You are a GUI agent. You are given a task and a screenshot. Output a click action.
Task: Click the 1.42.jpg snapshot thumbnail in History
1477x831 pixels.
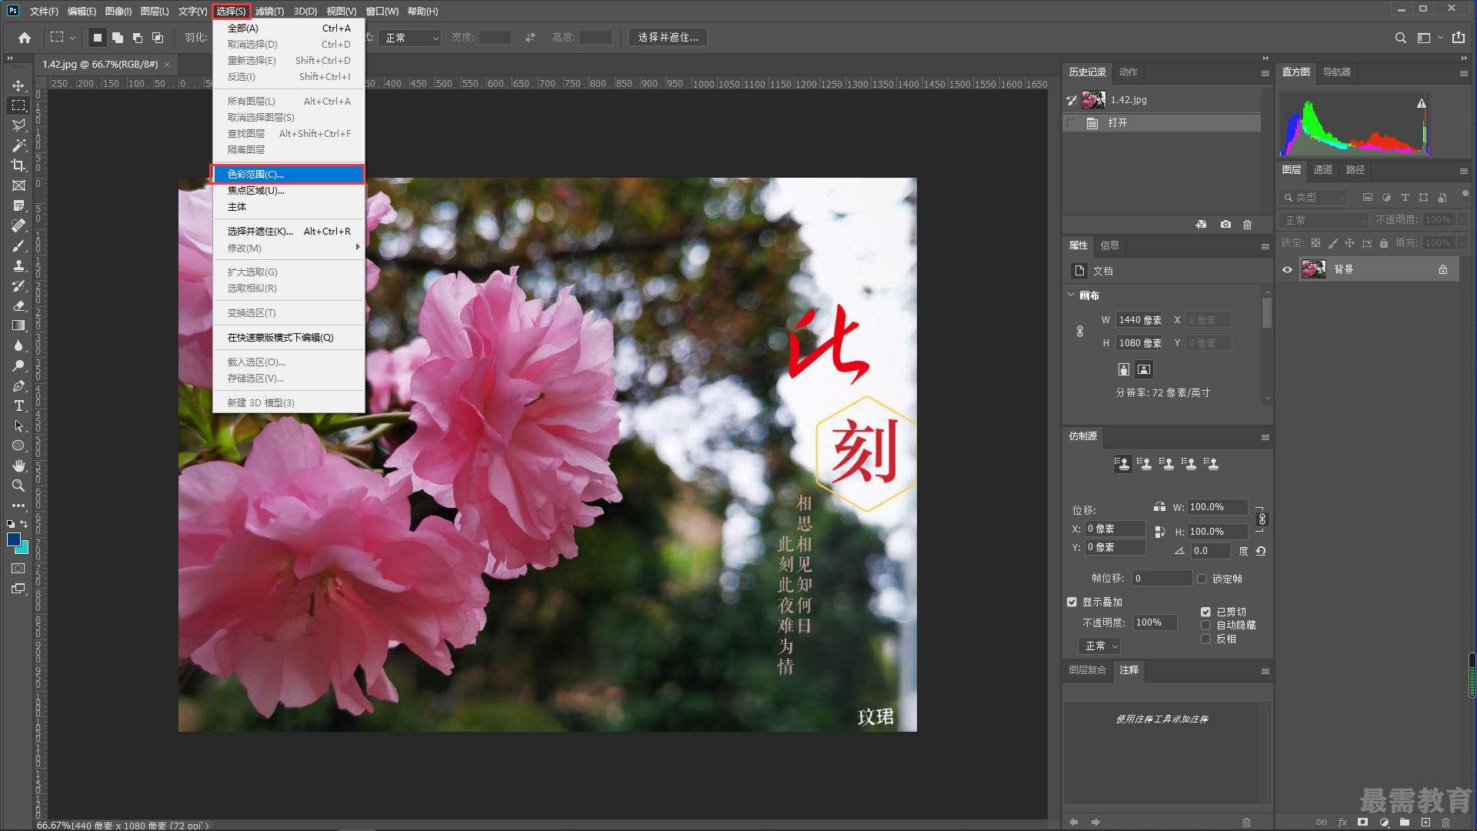coord(1093,100)
